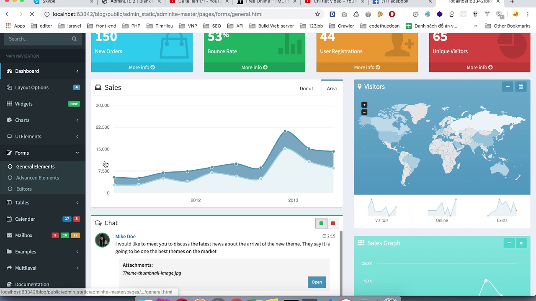The width and height of the screenshot is (536, 301).
Task: Toggle the green chat status button
Action: pyautogui.click(x=321, y=223)
